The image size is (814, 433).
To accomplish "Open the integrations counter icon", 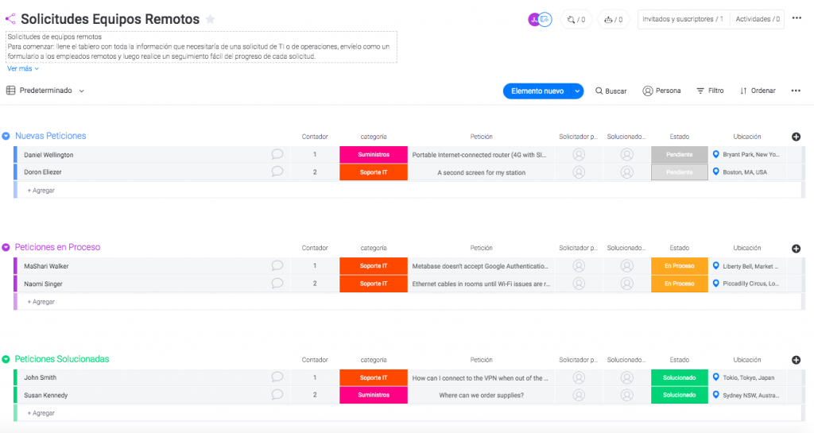I will click(575, 19).
